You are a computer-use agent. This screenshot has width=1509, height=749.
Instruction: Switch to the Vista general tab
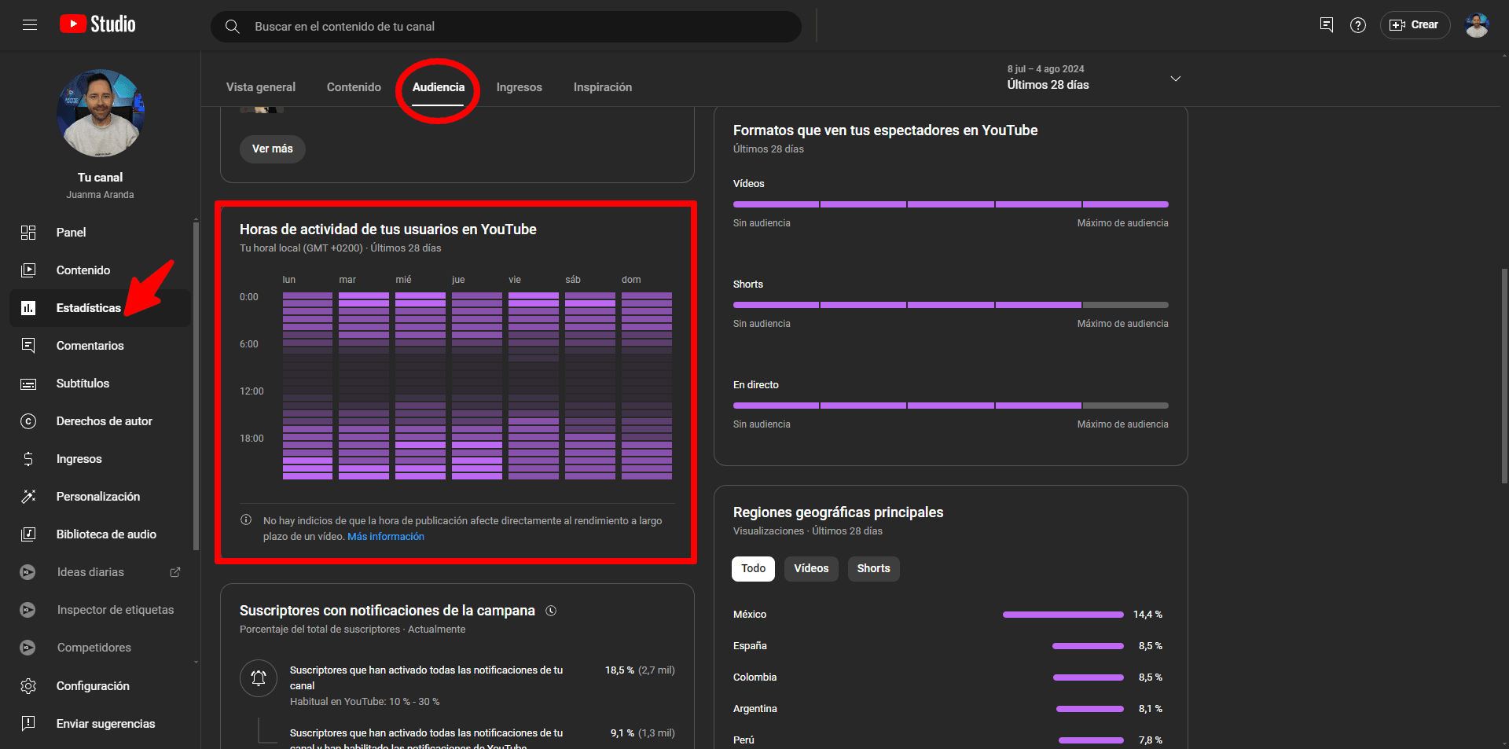[x=261, y=87]
